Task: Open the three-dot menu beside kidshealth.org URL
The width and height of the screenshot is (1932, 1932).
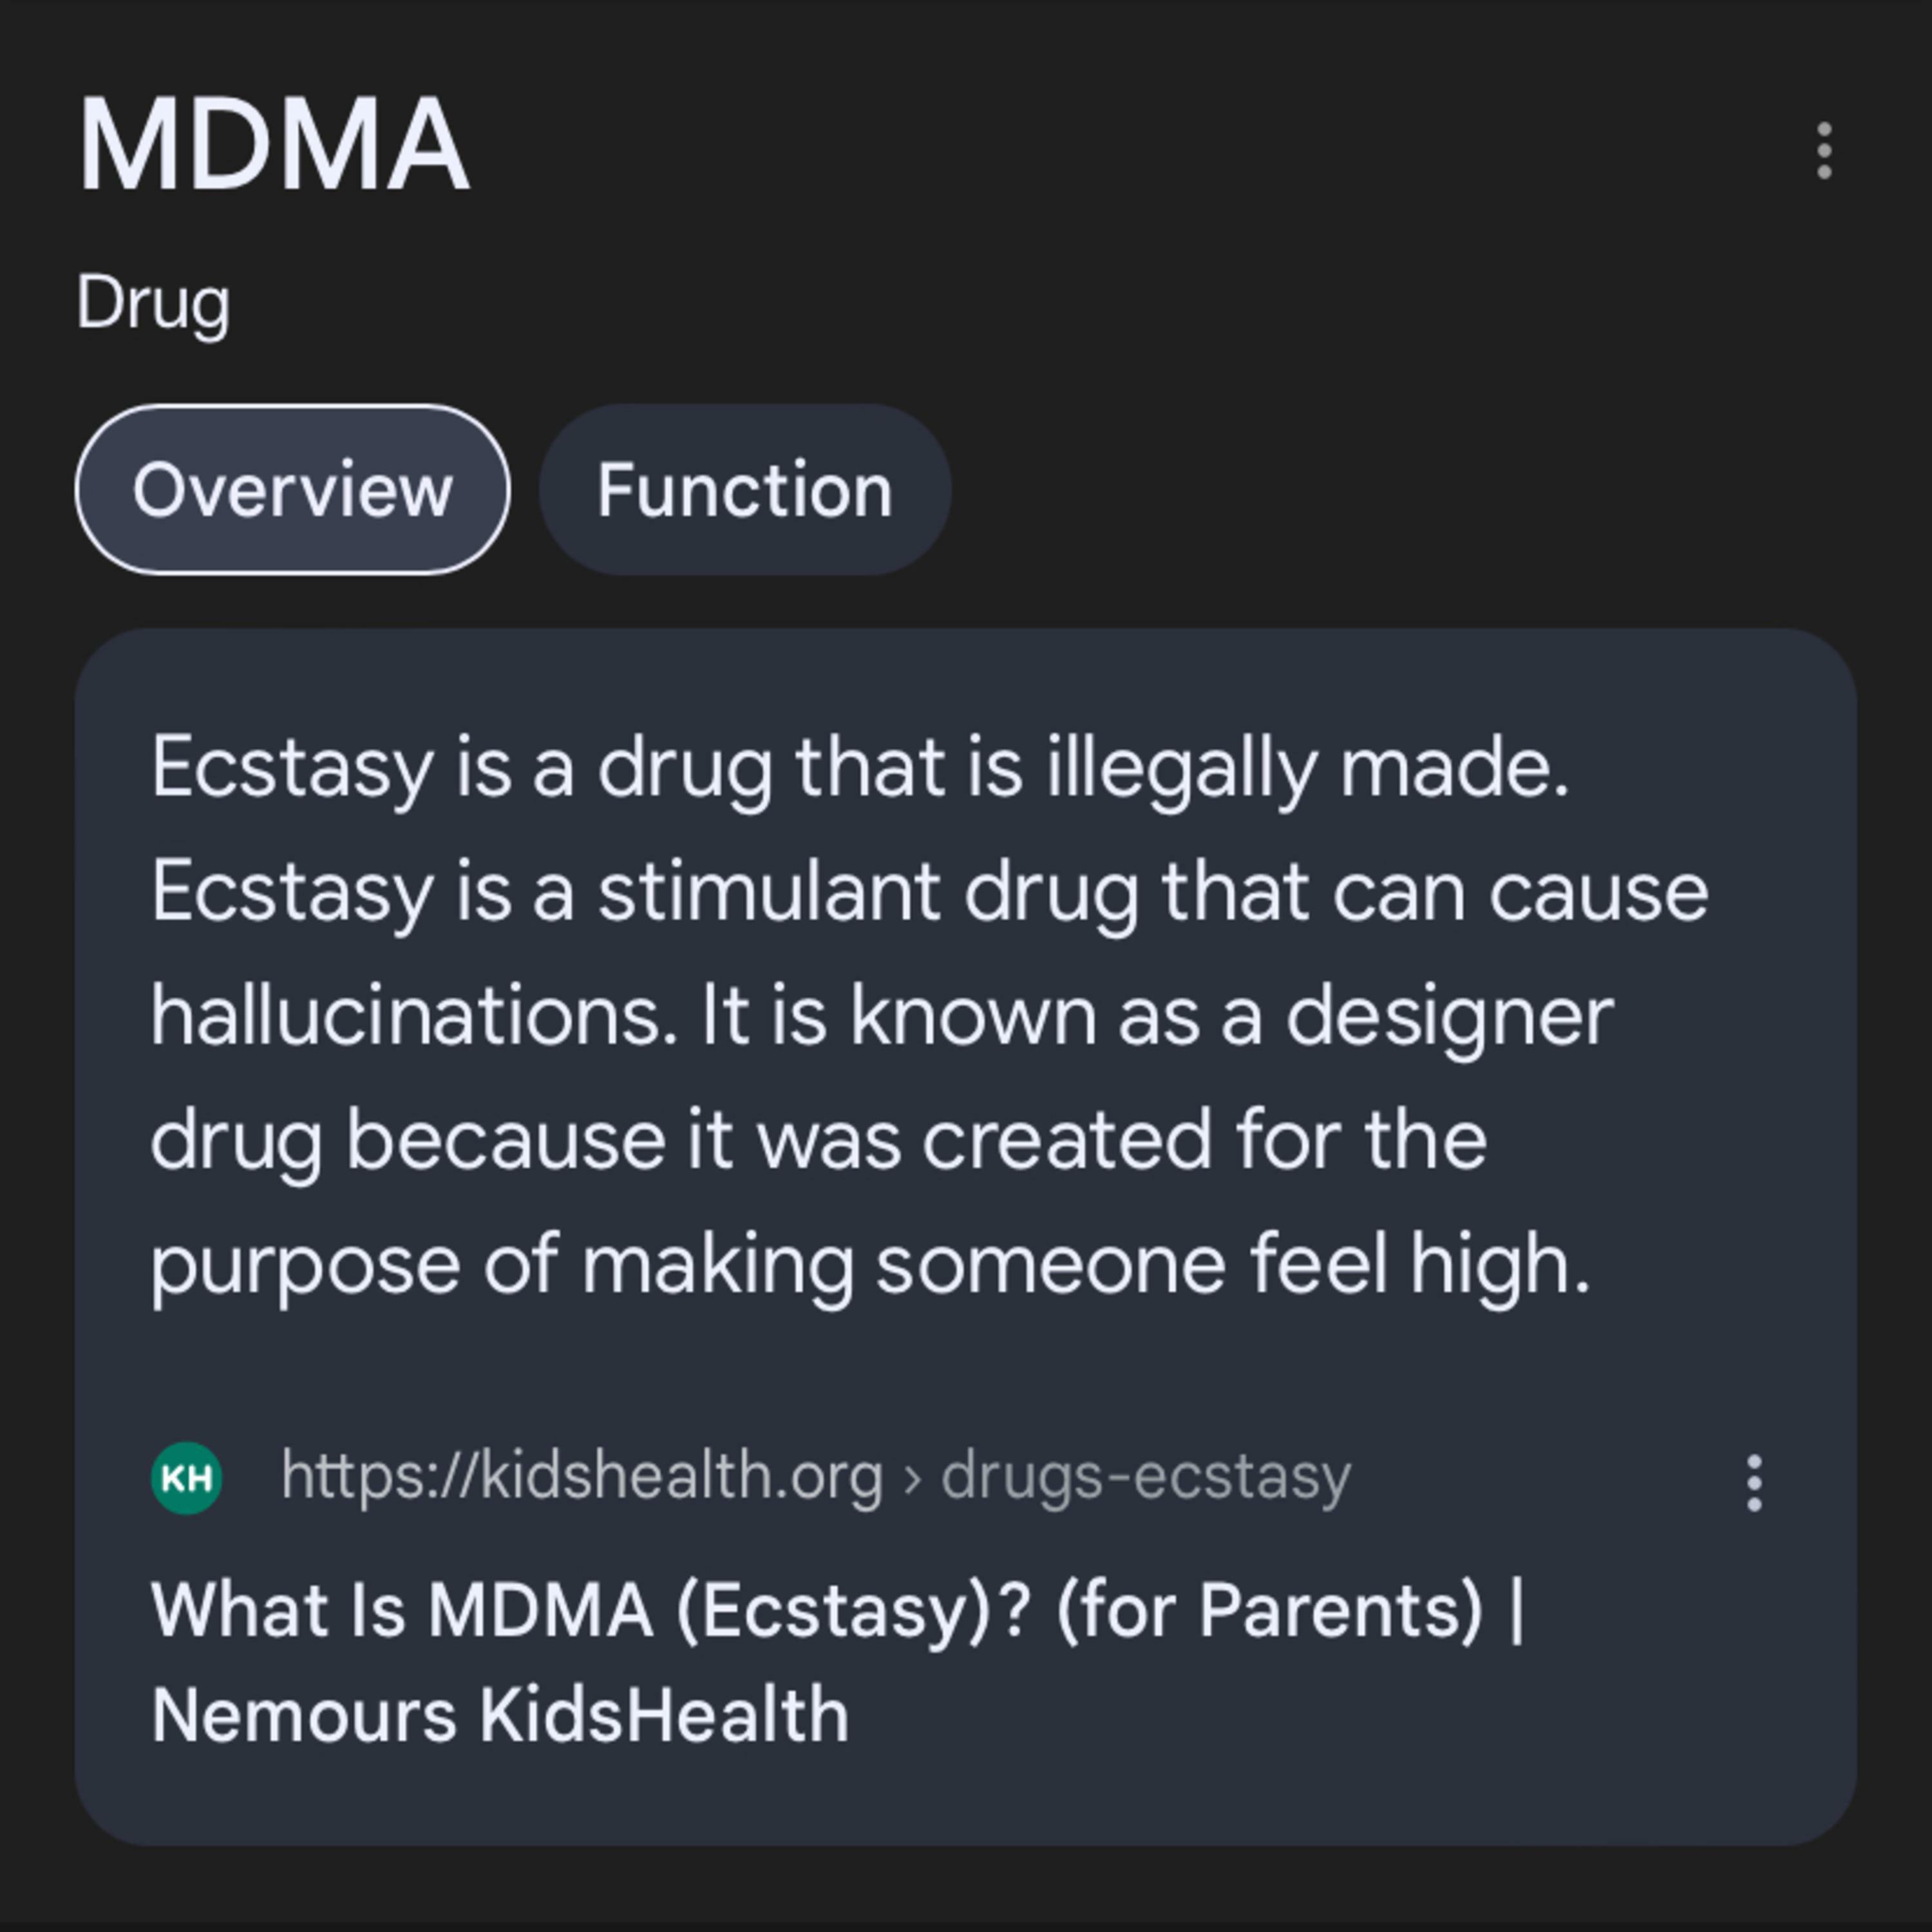Action: [x=1754, y=1483]
